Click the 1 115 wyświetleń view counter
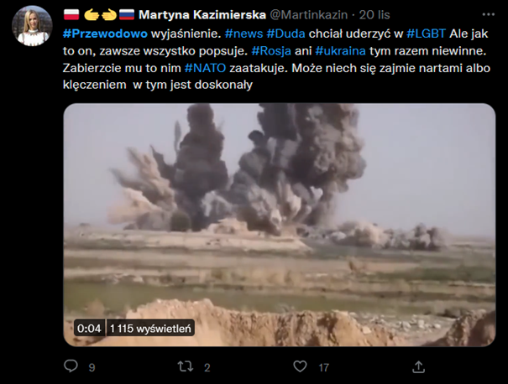The width and height of the screenshot is (508, 384). pos(150,329)
